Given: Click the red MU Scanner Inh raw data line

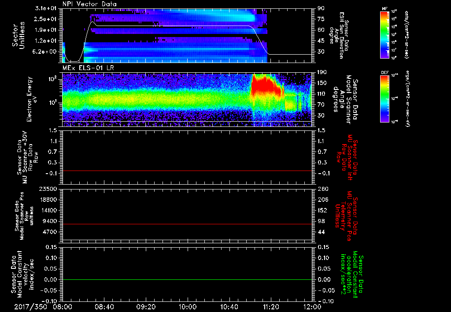Looking at the screenshot, I should coord(187,171).
